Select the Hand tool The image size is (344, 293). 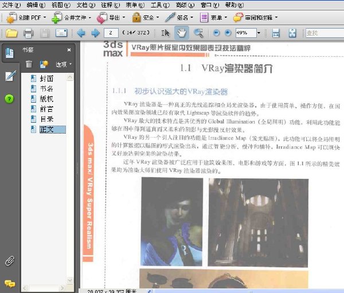(181, 33)
